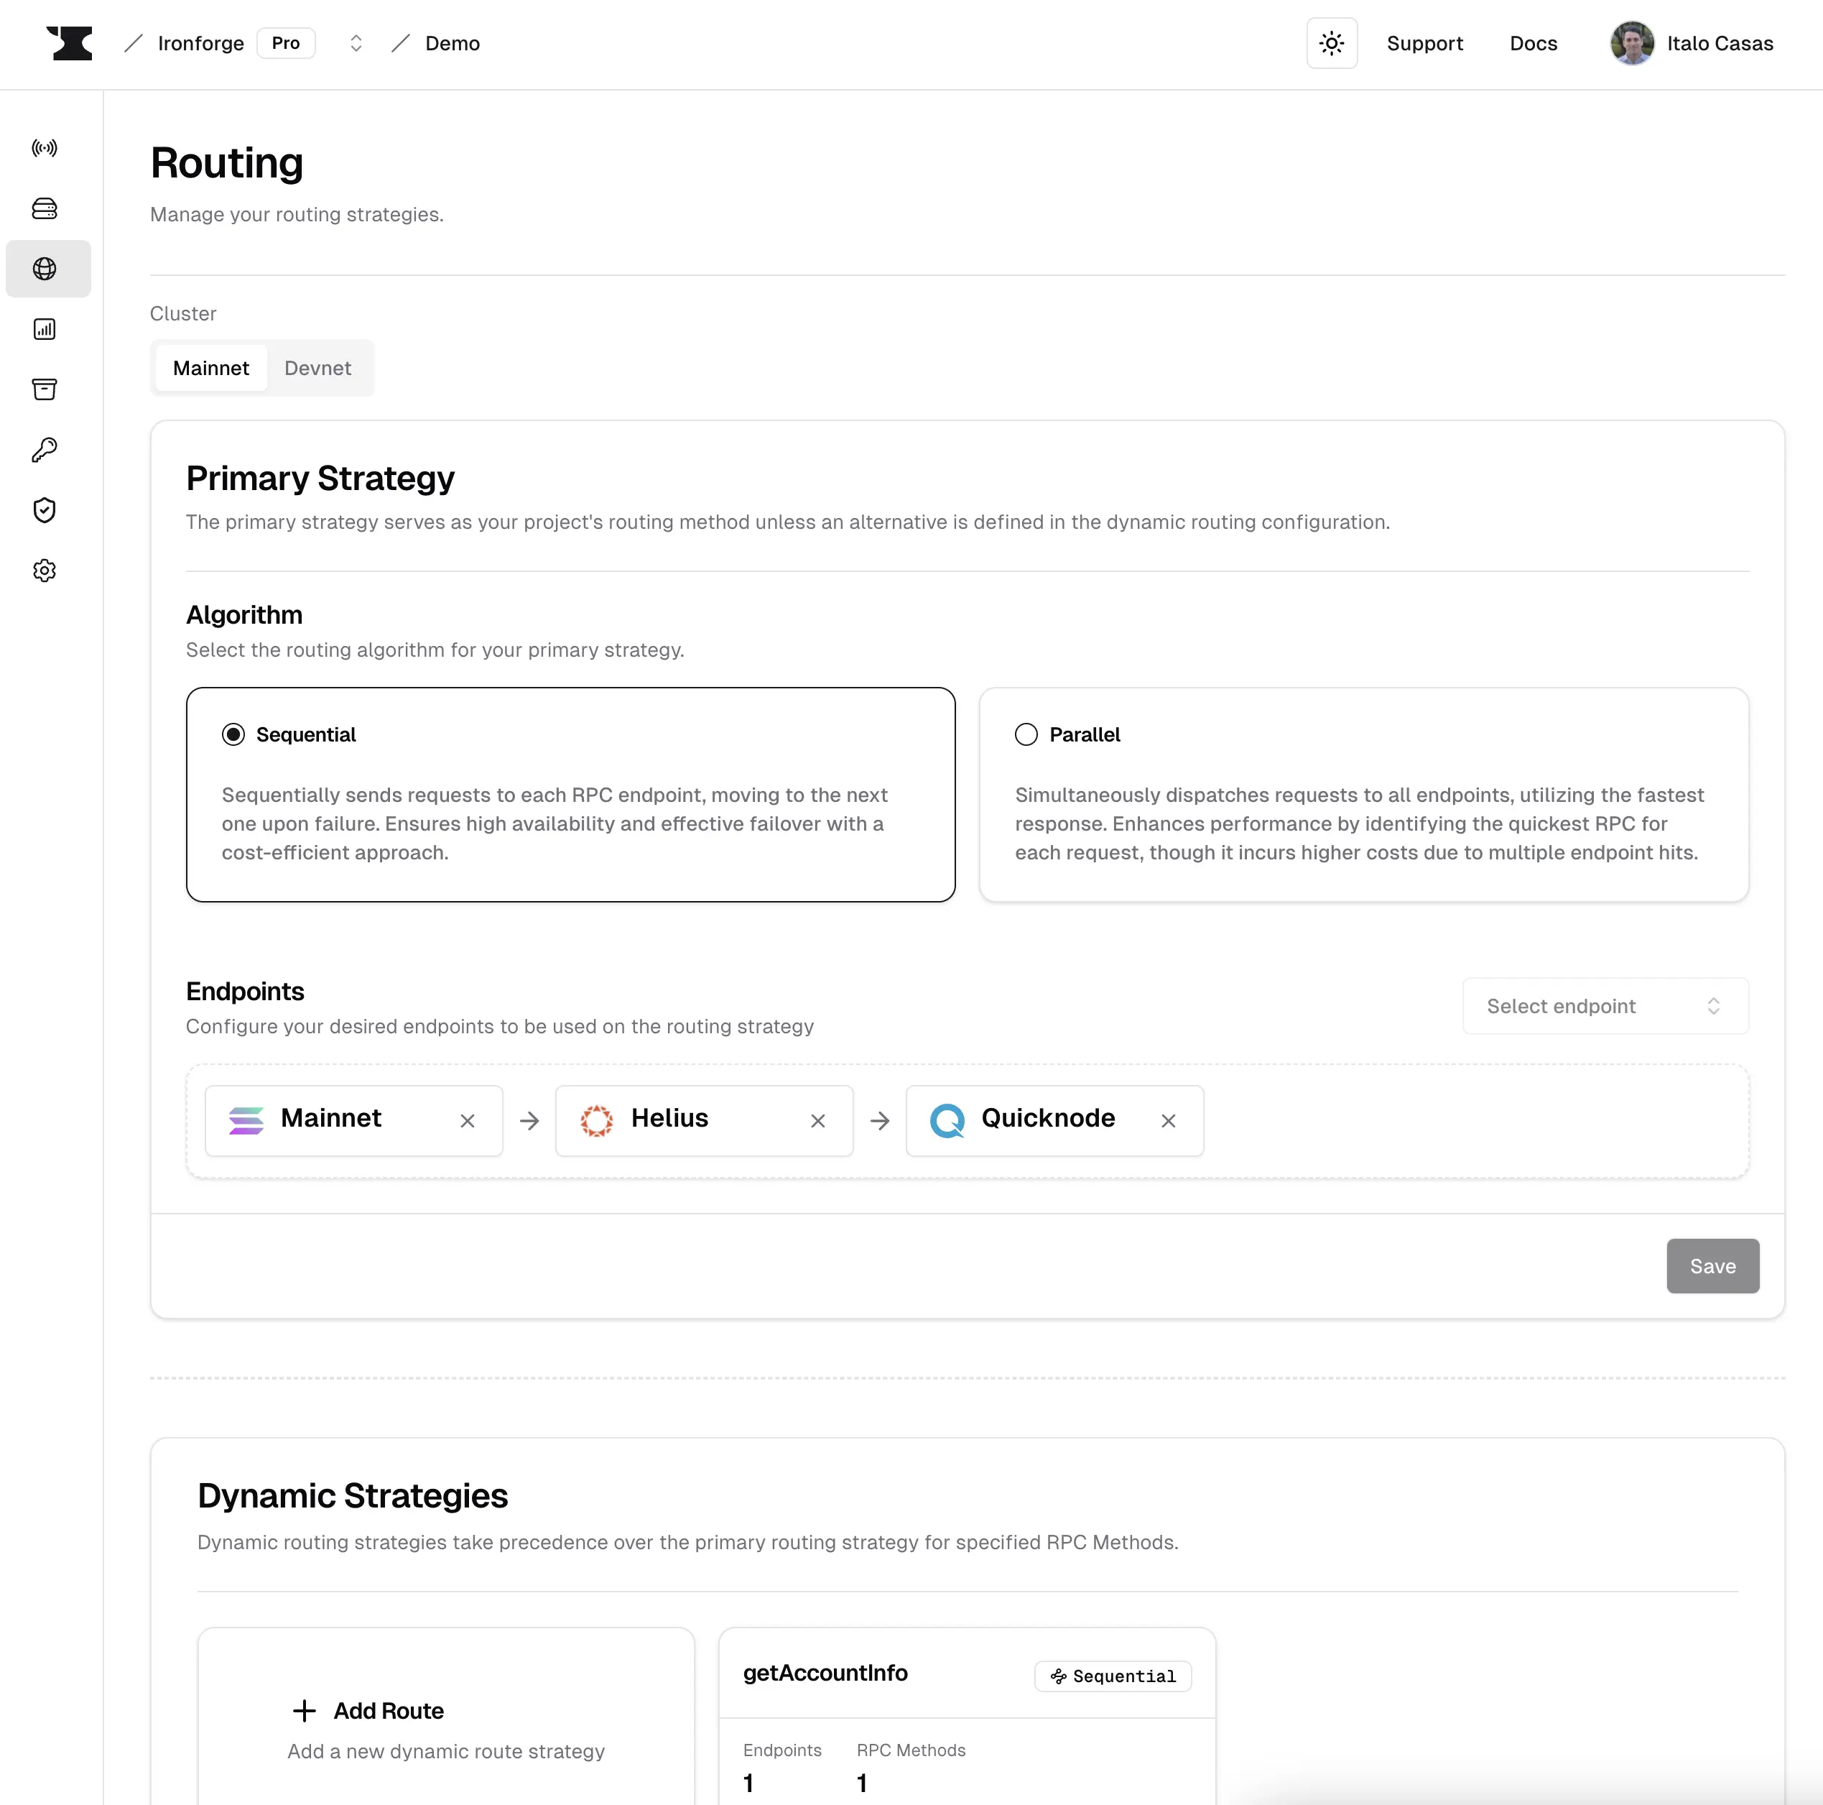Click the archive/box icon in sidebar
The height and width of the screenshot is (1805, 1823).
[x=46, y=390]
